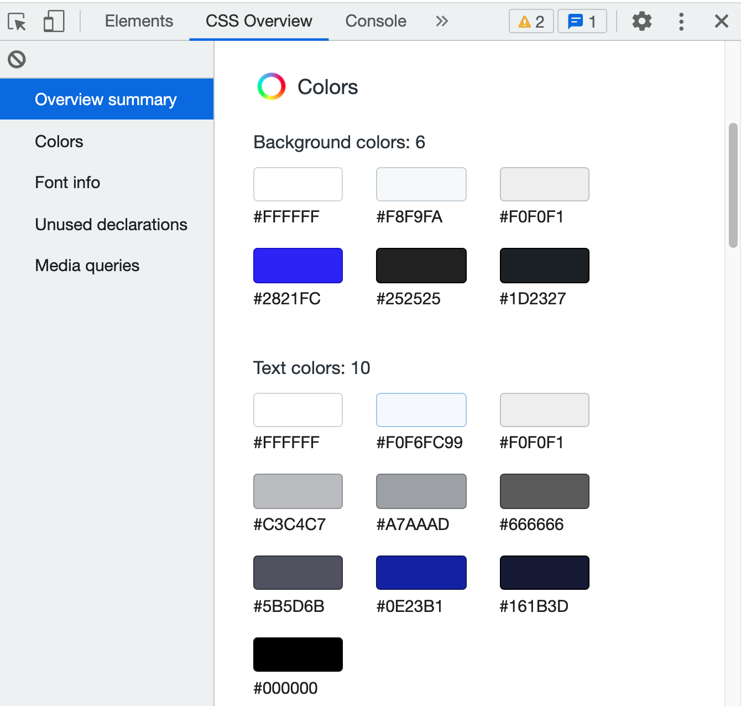Open the customize DevTools three-dot menu
Image resolution: width=741 pixels, height=706 pixels.
[x=681, y=21]
